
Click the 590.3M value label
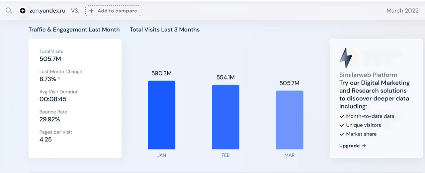[x=162, y=73]
